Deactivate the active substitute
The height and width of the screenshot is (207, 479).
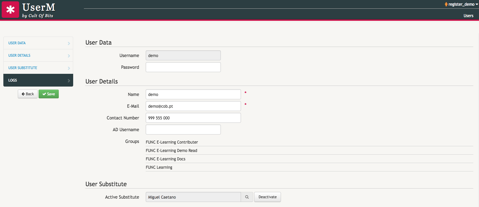[268, 197]
